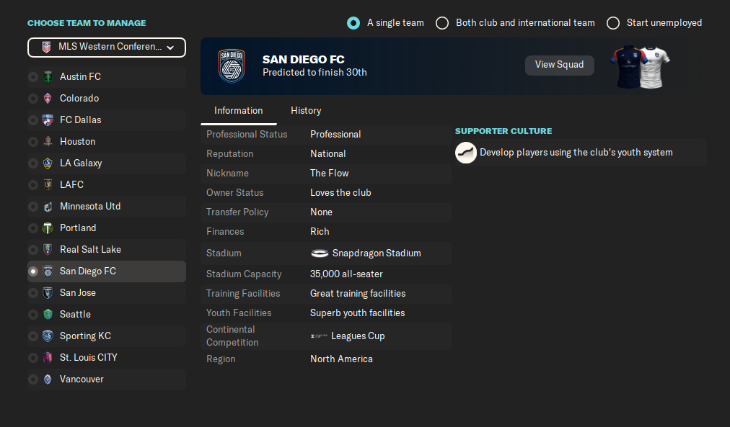Choose the Real Salt Lake team row
Image resolution: width=730 pixels, height=427 pixels.
click(107, 250)
